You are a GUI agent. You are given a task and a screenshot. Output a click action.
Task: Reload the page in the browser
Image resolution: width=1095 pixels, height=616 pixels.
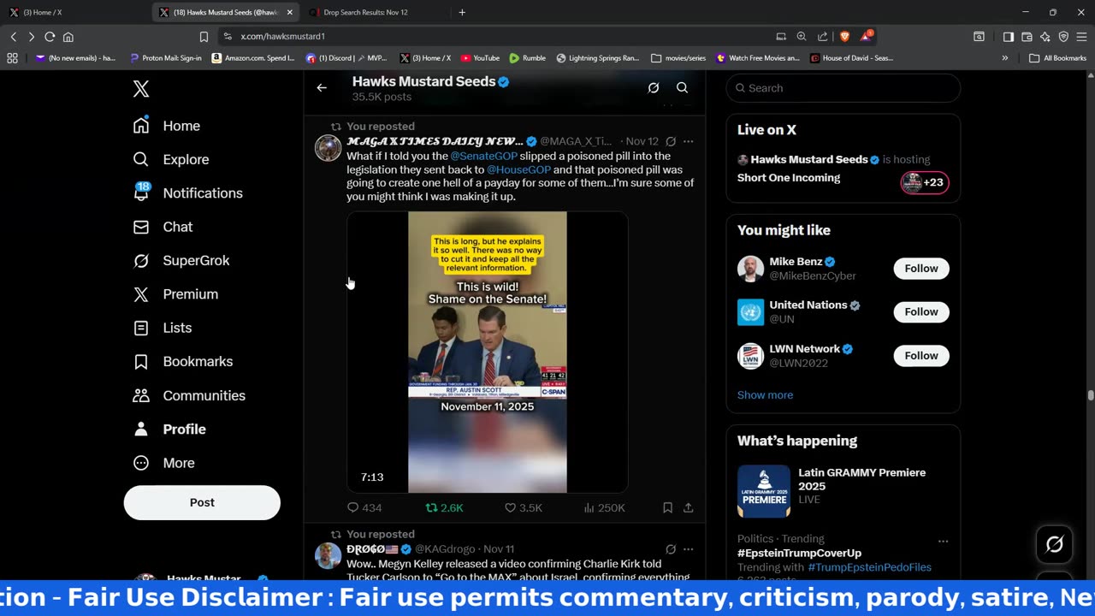click(x=50, y=37)
